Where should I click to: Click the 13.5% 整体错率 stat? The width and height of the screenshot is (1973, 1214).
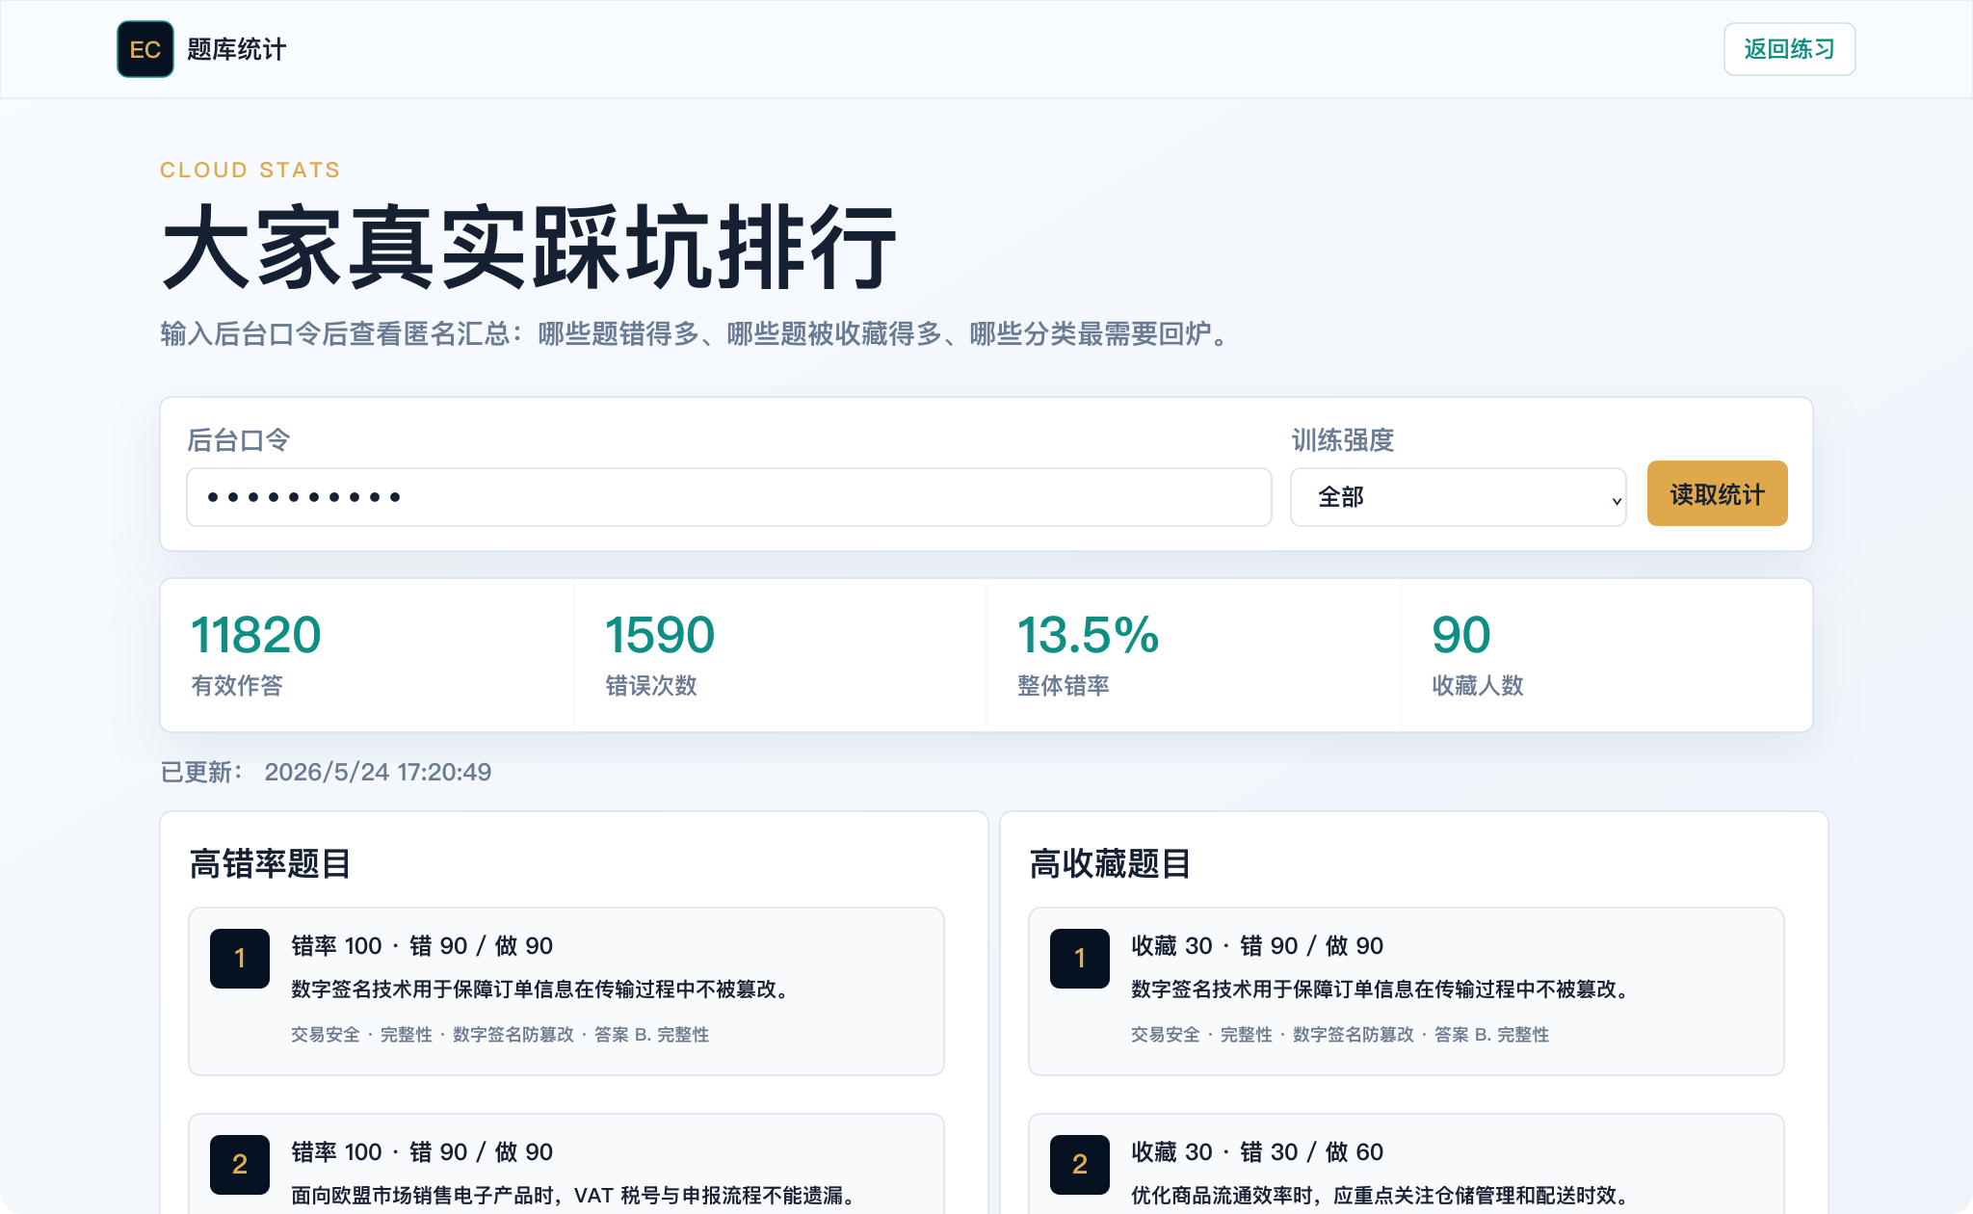[x=1194, y=655]
